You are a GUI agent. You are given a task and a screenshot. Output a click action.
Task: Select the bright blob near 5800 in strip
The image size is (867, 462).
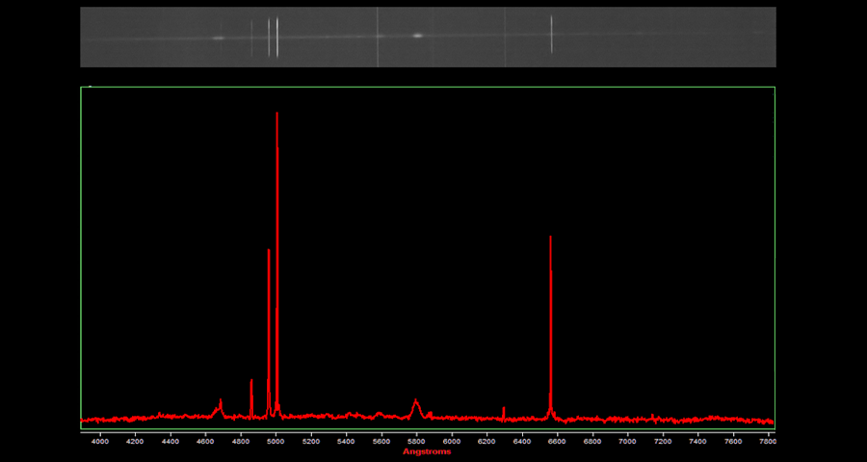418,36
